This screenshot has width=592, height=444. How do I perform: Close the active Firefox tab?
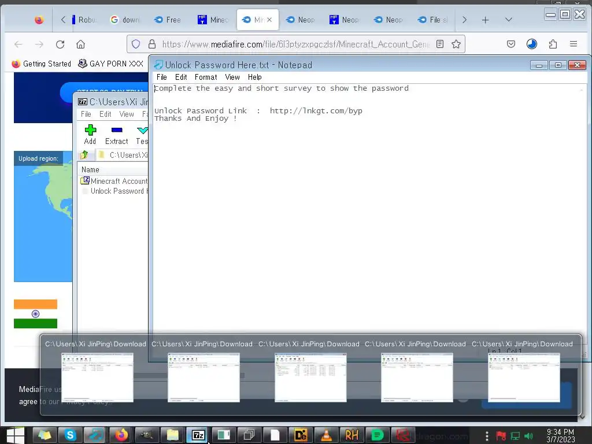click(269, 20)
